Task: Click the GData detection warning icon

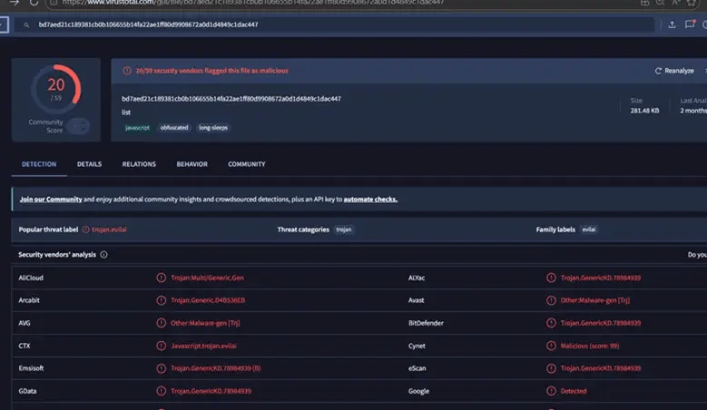Action: [x=161, y=391]
